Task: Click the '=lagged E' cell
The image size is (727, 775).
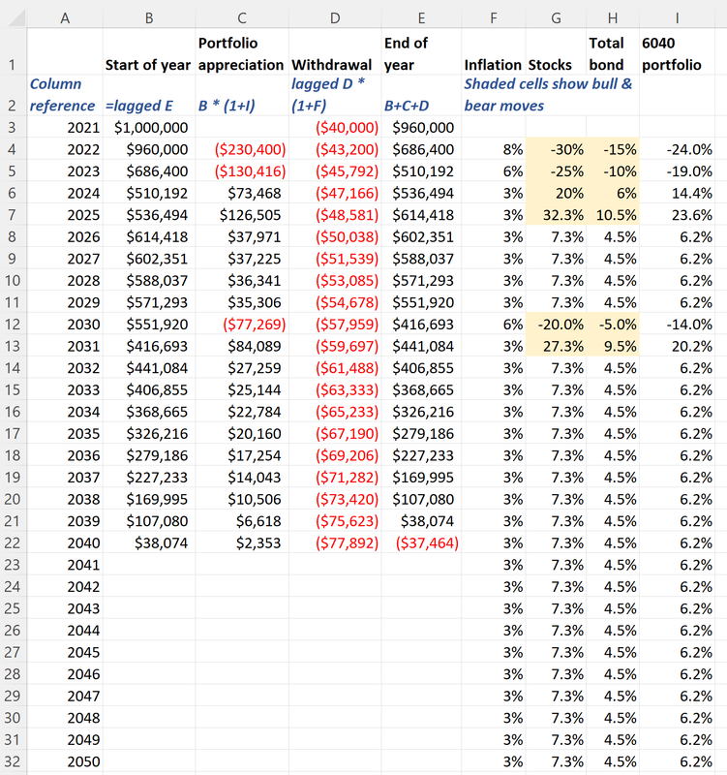Action: pos(149,95)
